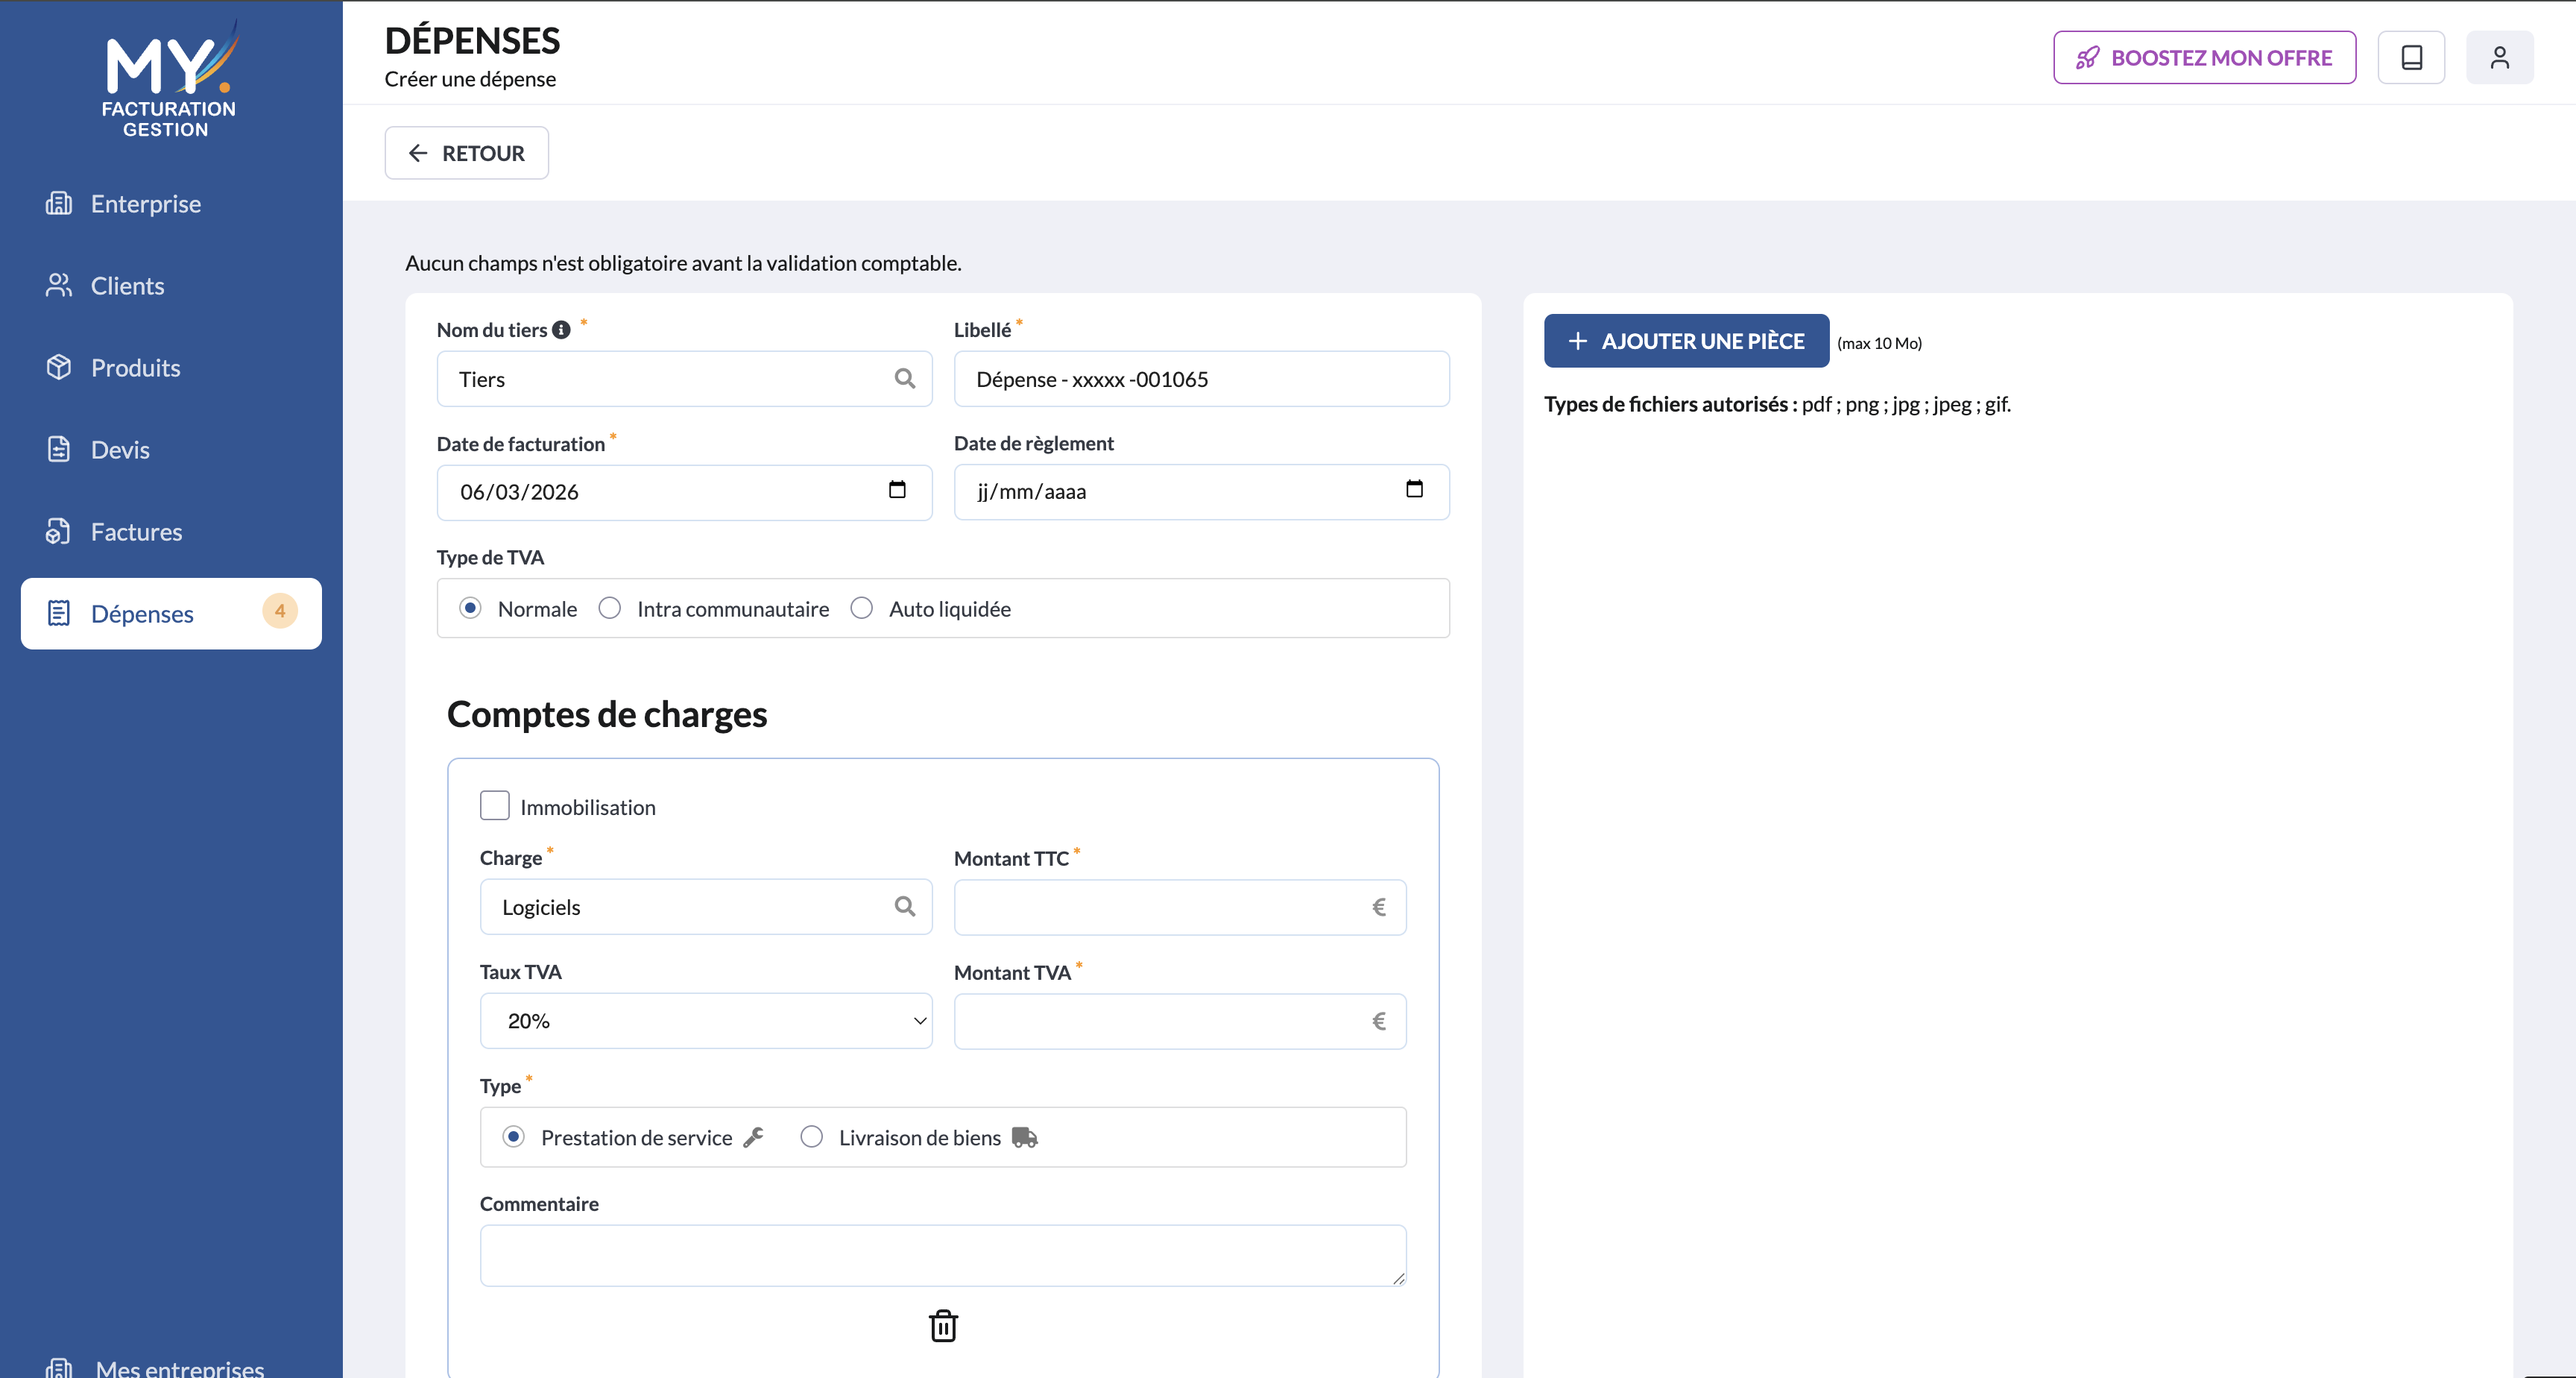
Task: Click BOOSTEZ MON OFFRE button
Action: [2204, 58]
